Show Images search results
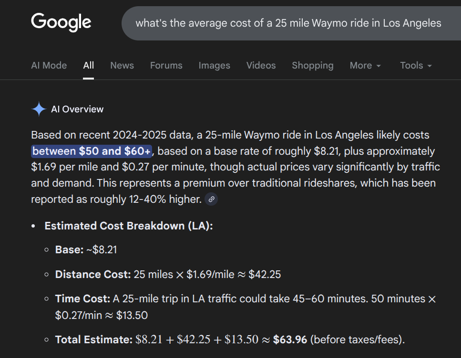Viewport: 461px width, 358px height. (x=214, y=66)
